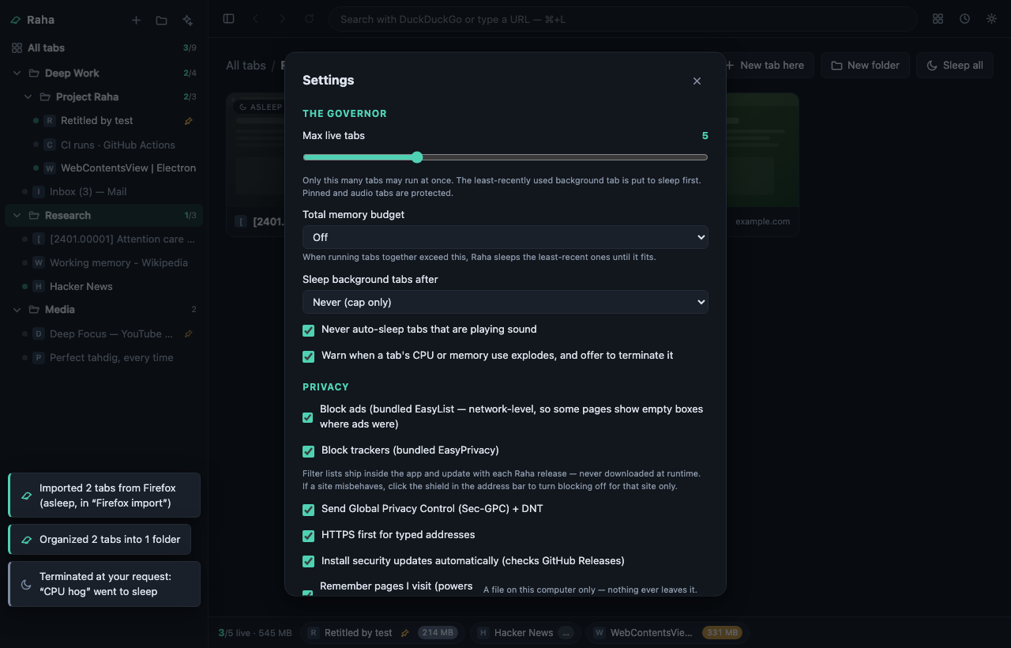The image size is (1011, 648).
Task: Click the Organized 2 tabs into 1 folder toast
Action: 100,539
